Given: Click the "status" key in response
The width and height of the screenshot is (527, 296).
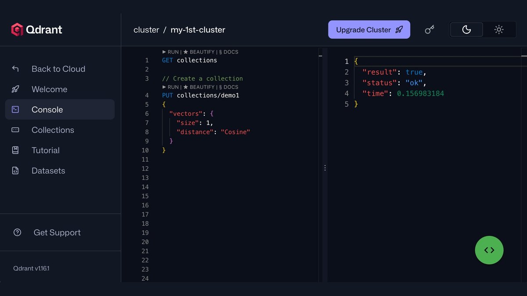Looking at the screenshot, I should pyautogui.click(x=379, y=83).
